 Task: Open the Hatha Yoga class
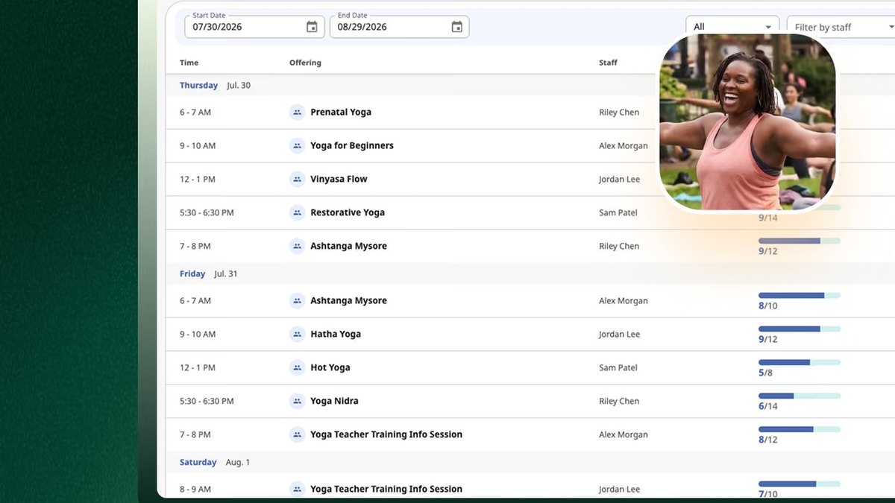(x=336, y=335)
